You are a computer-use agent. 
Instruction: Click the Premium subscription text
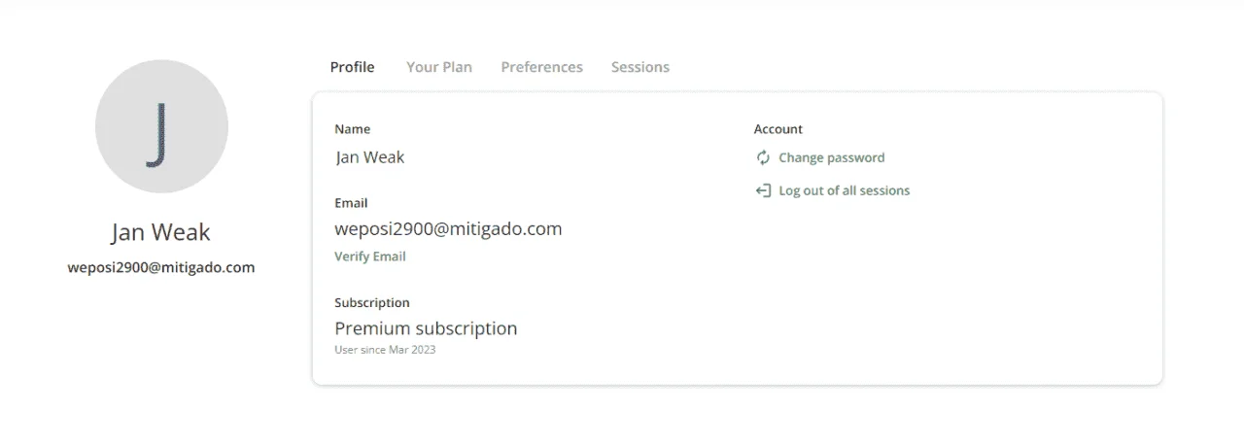pyautogui.click(x=426, y=328)
